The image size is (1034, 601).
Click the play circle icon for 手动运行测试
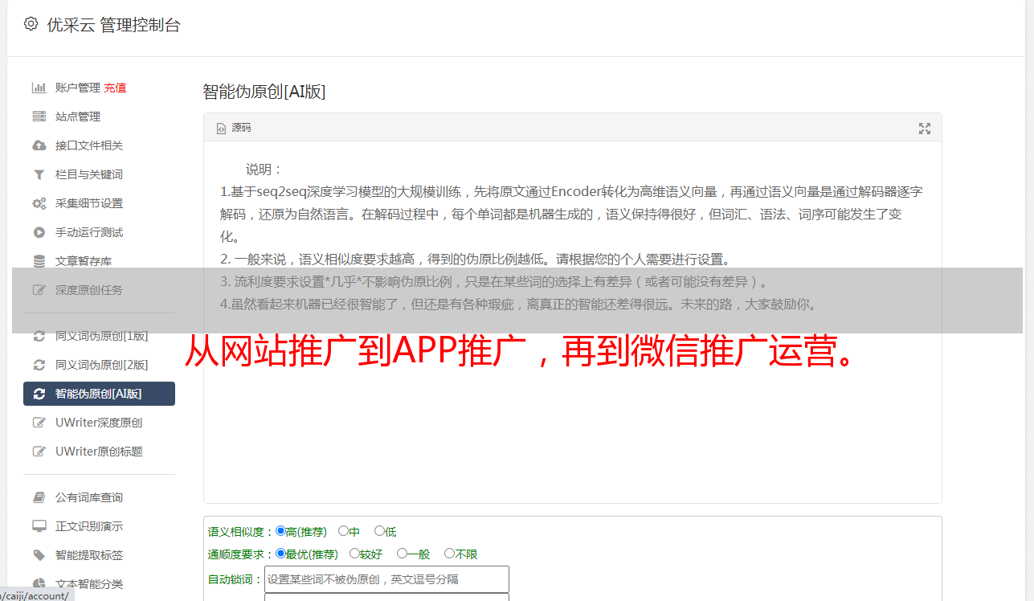[x=39, y=232]
